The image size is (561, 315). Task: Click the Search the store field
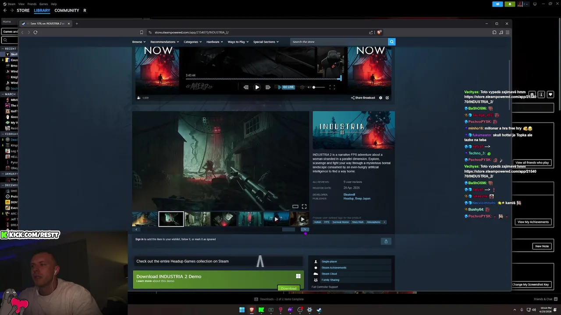coord(339,42)
